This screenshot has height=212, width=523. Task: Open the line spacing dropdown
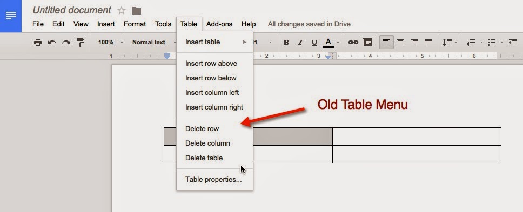(450, 42)
